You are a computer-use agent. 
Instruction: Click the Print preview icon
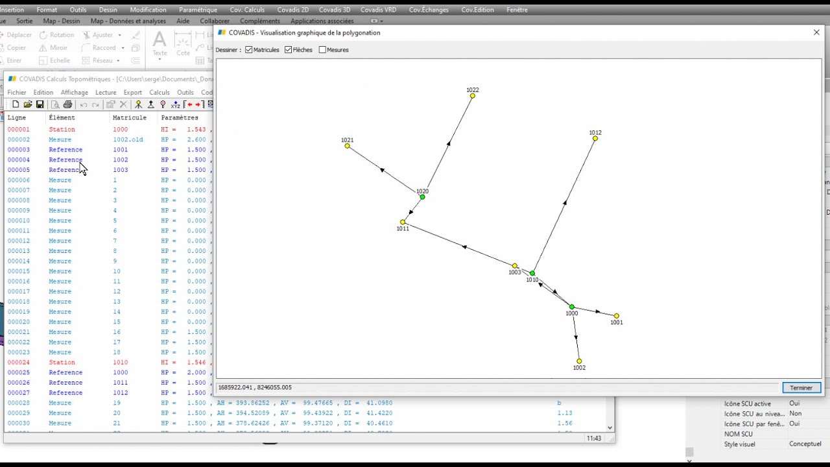(55, 104)
